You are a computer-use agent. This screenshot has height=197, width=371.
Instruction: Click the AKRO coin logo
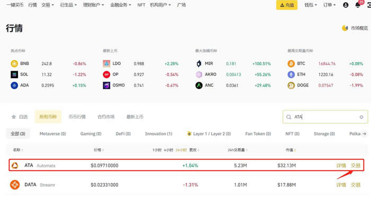199,74
